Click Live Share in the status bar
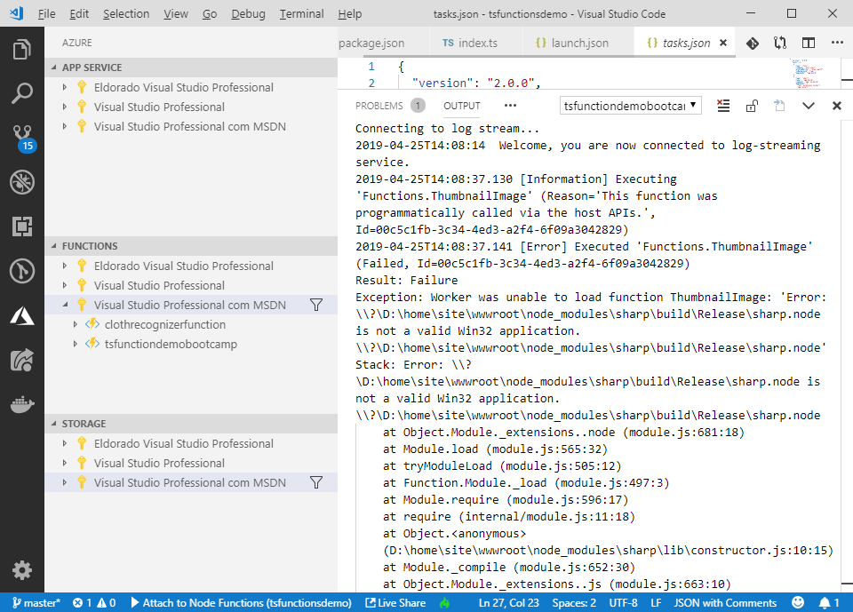 [x=395, y=603]
